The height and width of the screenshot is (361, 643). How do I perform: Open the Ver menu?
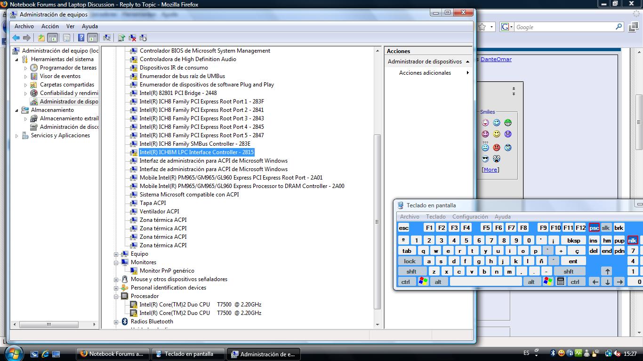[71, 26]
